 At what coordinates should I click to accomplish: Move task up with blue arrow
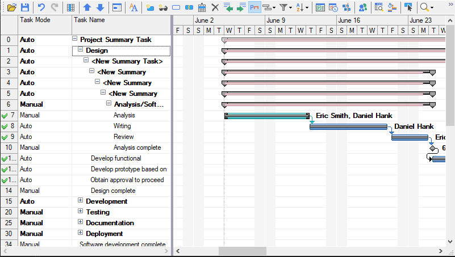pyautogui.click(x=87, y=7)
